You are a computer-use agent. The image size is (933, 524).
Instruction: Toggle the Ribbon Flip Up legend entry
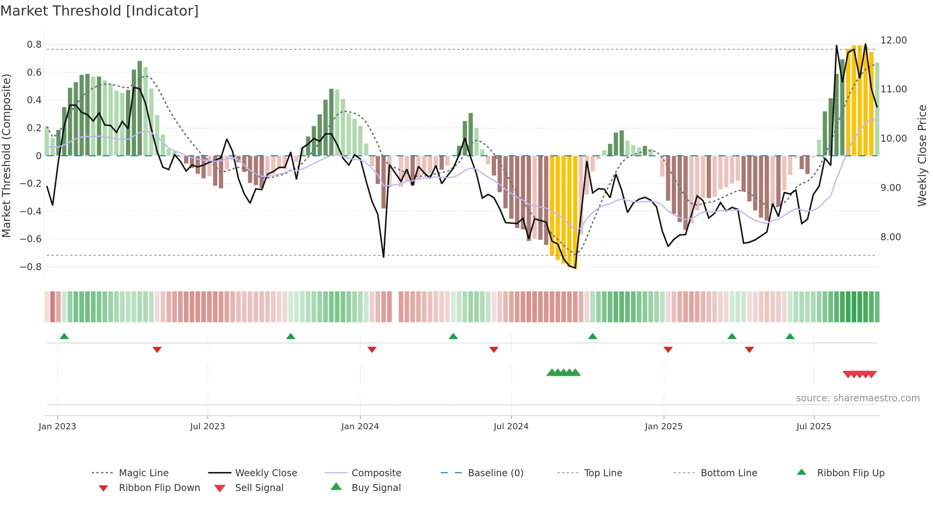(x=840, y=473)
